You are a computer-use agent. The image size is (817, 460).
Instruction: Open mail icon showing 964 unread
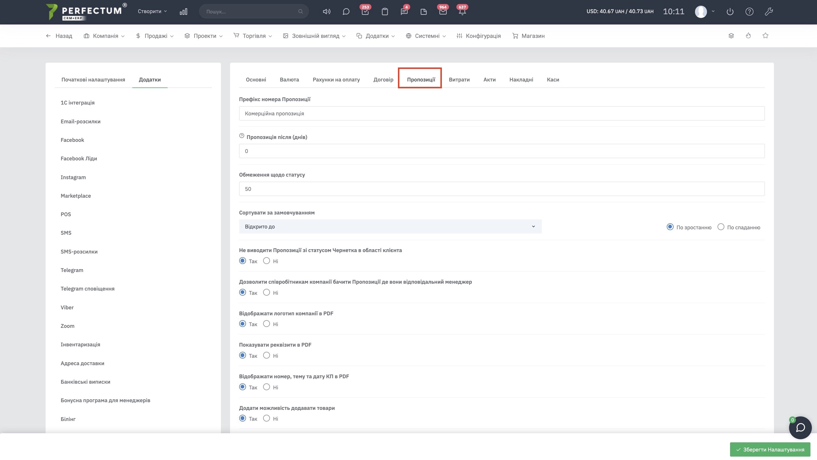pyautogui.click(x=443, y=12)
